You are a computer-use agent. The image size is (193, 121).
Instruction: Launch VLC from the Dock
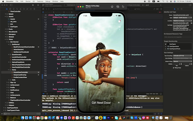pos(120,118)
